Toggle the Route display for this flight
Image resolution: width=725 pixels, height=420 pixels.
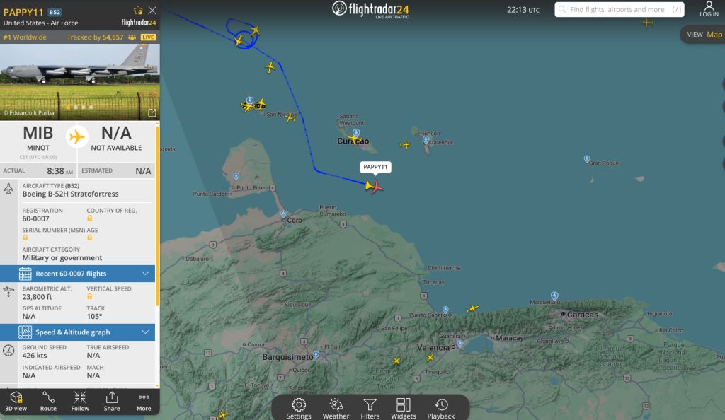coord(48,400)
